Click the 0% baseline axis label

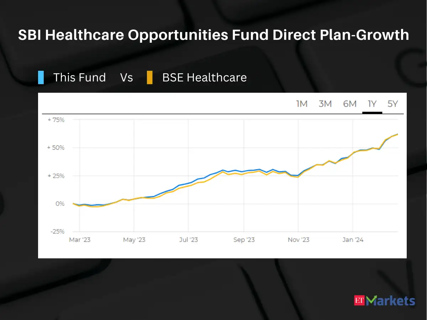coord(60,204)
